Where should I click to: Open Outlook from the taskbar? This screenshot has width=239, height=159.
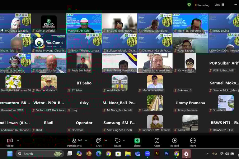pos(138,154)
